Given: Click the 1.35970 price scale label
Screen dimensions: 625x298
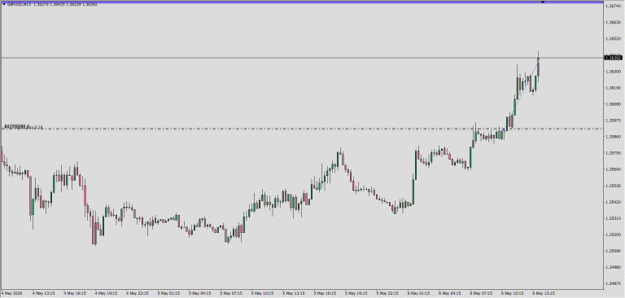Looking at the screenshot, I should click(614, 120).
